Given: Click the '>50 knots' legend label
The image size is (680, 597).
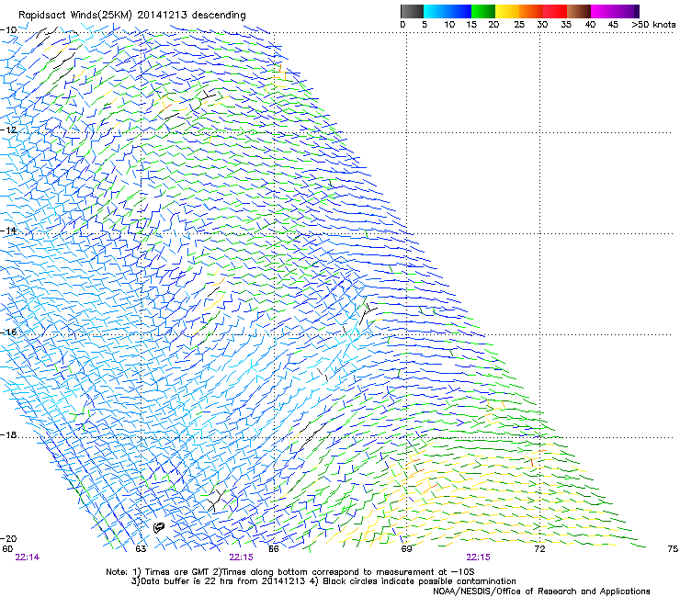Looking at the screenshot, I should (653, 25).
